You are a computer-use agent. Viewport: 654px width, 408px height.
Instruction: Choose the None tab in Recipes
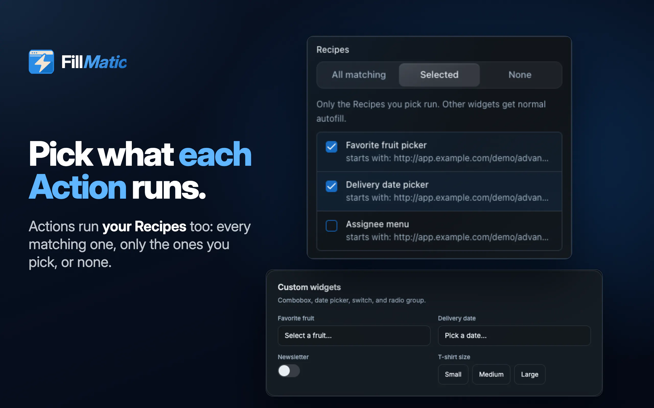(x=520, y=75)
